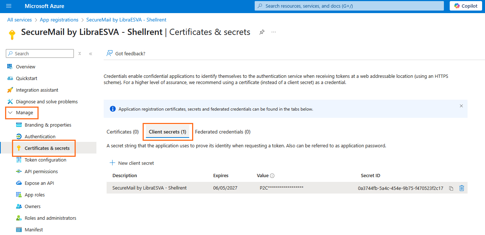Switch to Client secrets (1) tab

167,132
